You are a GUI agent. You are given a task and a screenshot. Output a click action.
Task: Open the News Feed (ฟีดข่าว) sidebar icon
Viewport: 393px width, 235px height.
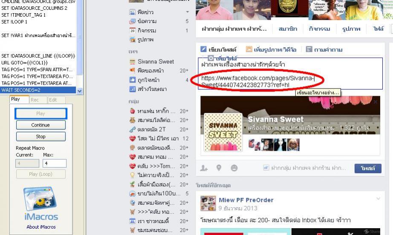pos(132,12)
